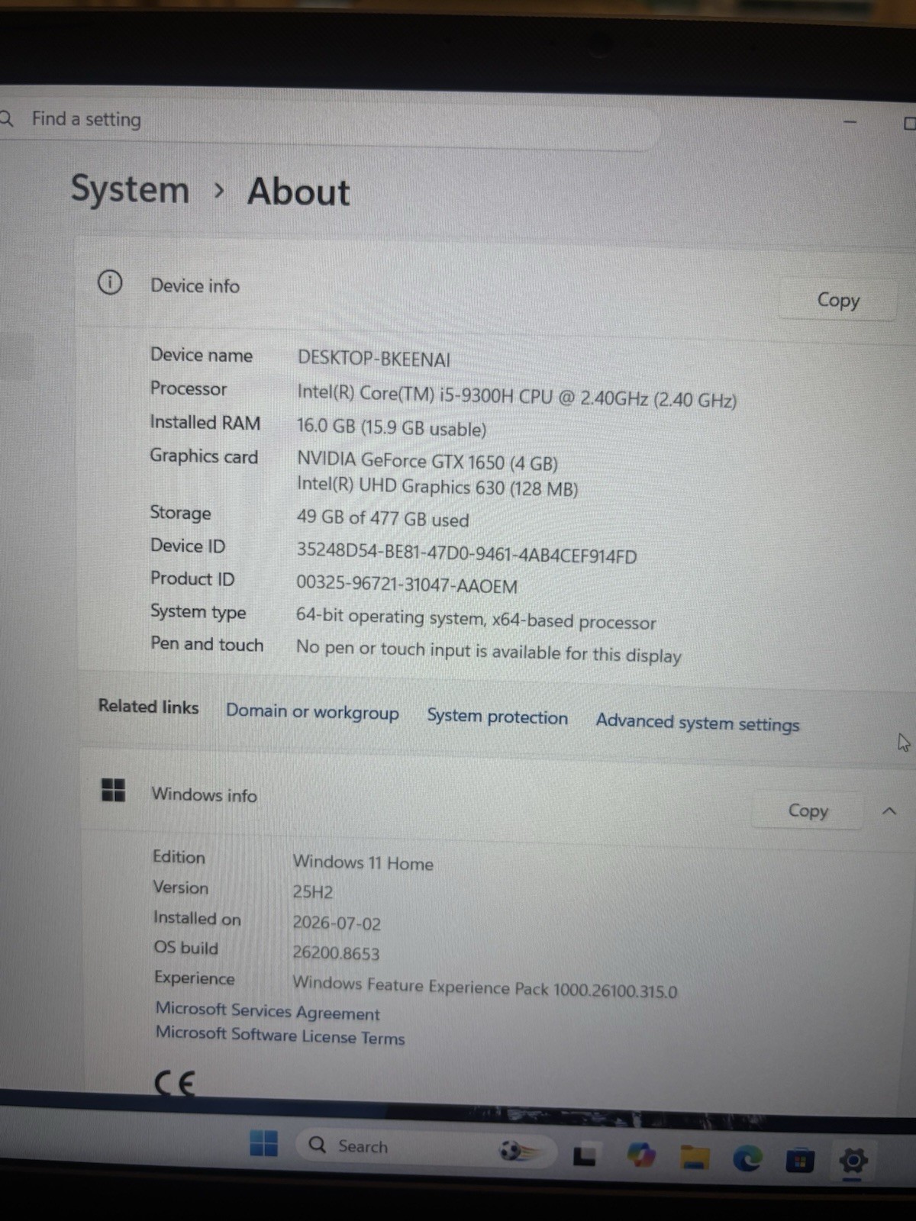The width and height of the screenshot is (916, 1221).
Task: Click the Windows 11 Home edition value
Action: pos(363,862)
